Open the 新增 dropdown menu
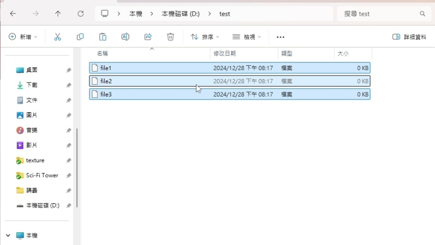 click(23, 37)
